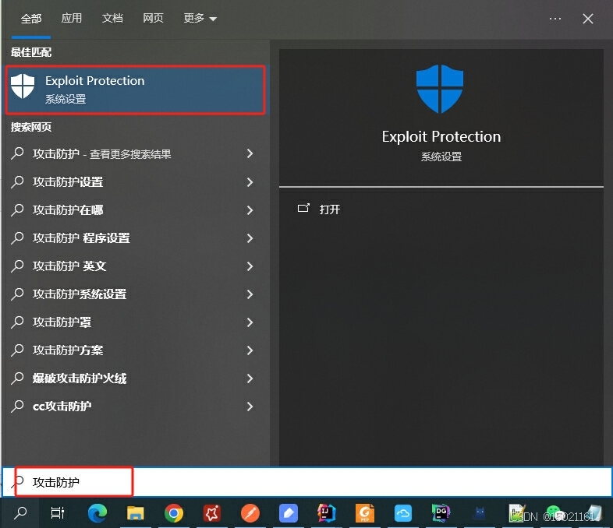The height and width of the screenshot is (528, 613).
Task: Launch Microsoft Edge from taskbar
Action: pyautogui.click(x=97, y=513)
